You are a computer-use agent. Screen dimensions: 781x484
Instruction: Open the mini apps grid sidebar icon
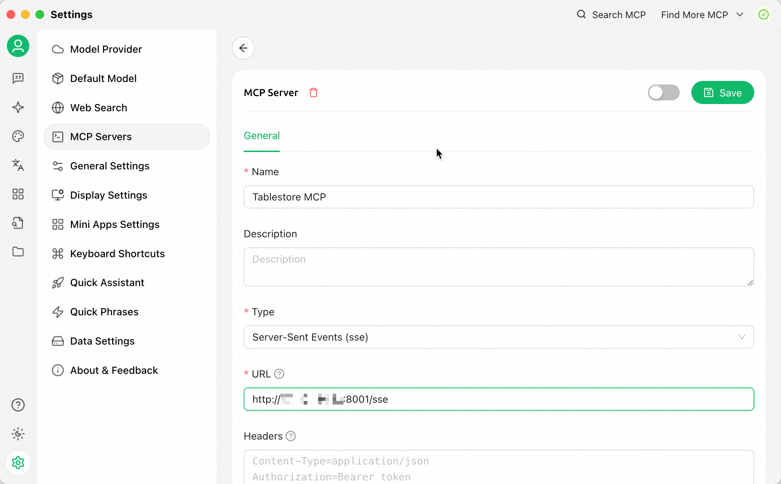18,194
